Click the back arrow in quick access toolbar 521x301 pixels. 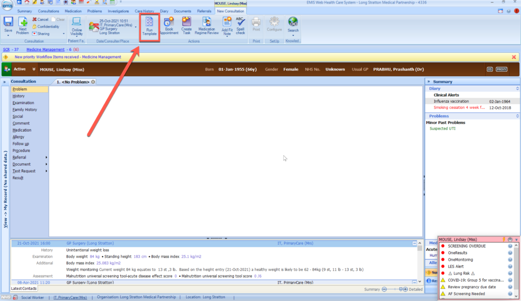click(x=19, y=3)
